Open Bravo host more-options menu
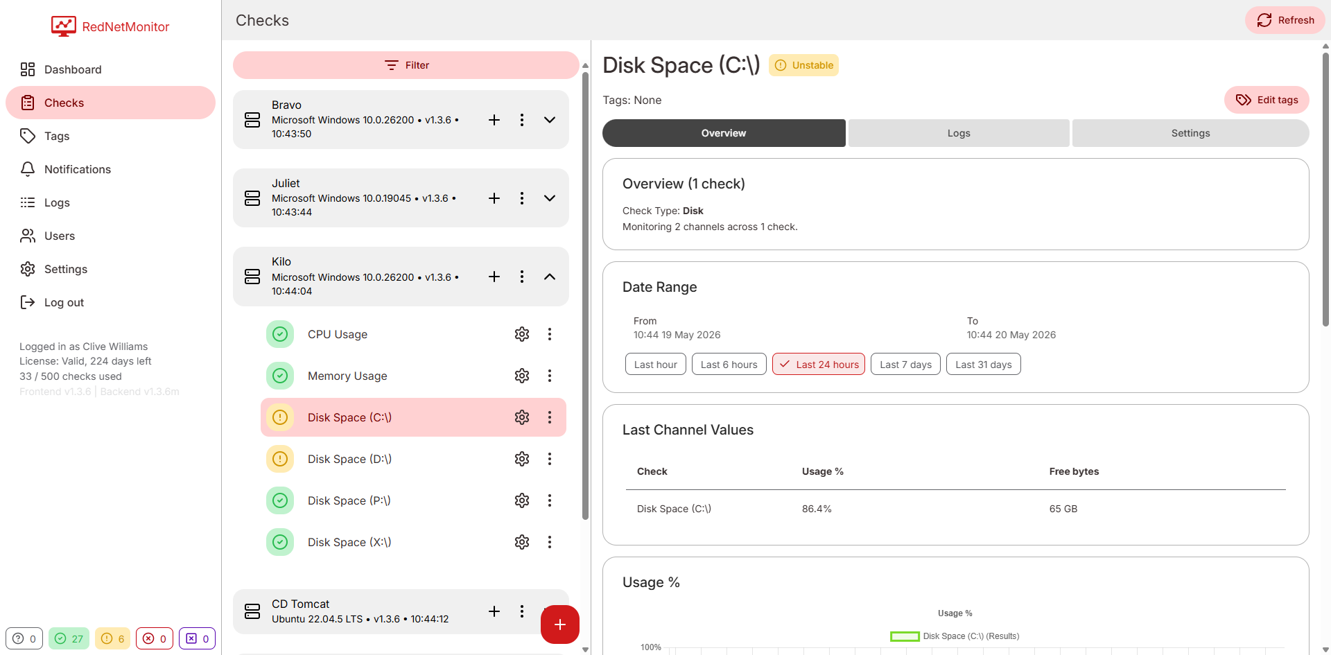The image size is (1331, 655). coord(522,120)
